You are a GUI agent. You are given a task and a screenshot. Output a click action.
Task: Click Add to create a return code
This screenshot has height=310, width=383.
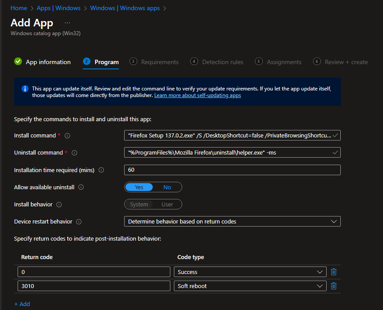coord(22,304)
